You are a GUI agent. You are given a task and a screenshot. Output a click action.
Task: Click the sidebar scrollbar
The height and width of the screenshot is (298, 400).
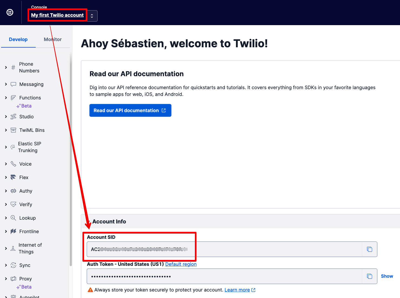(71, 159)
